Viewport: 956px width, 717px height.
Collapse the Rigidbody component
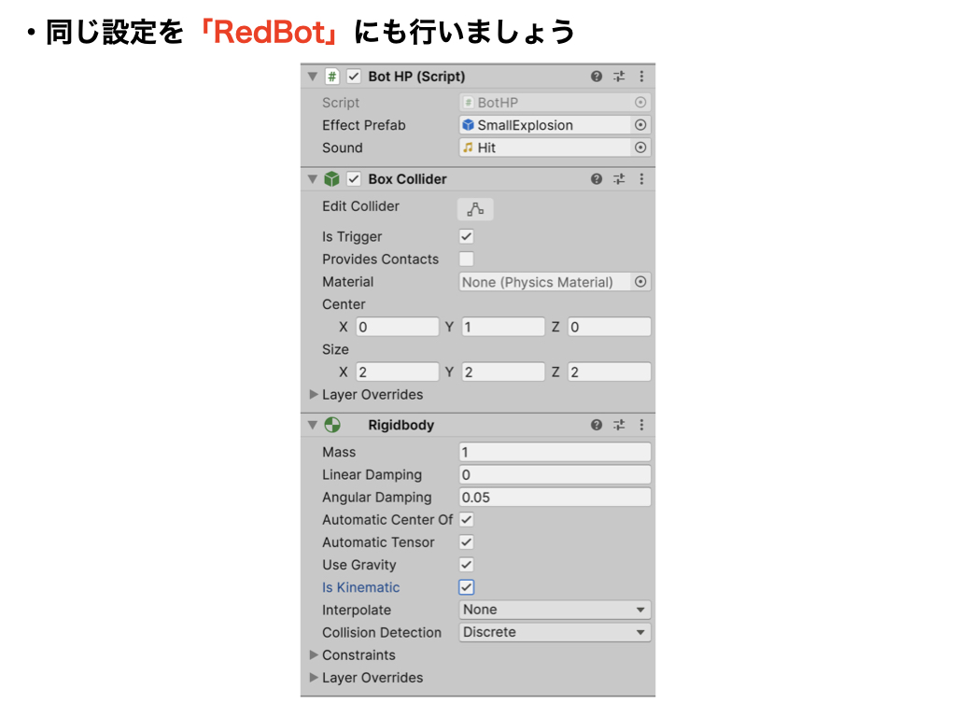click(313, 425)
